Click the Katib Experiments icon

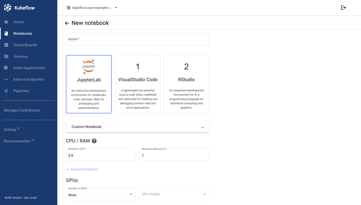pyautogui.click(x=6, y=68)
